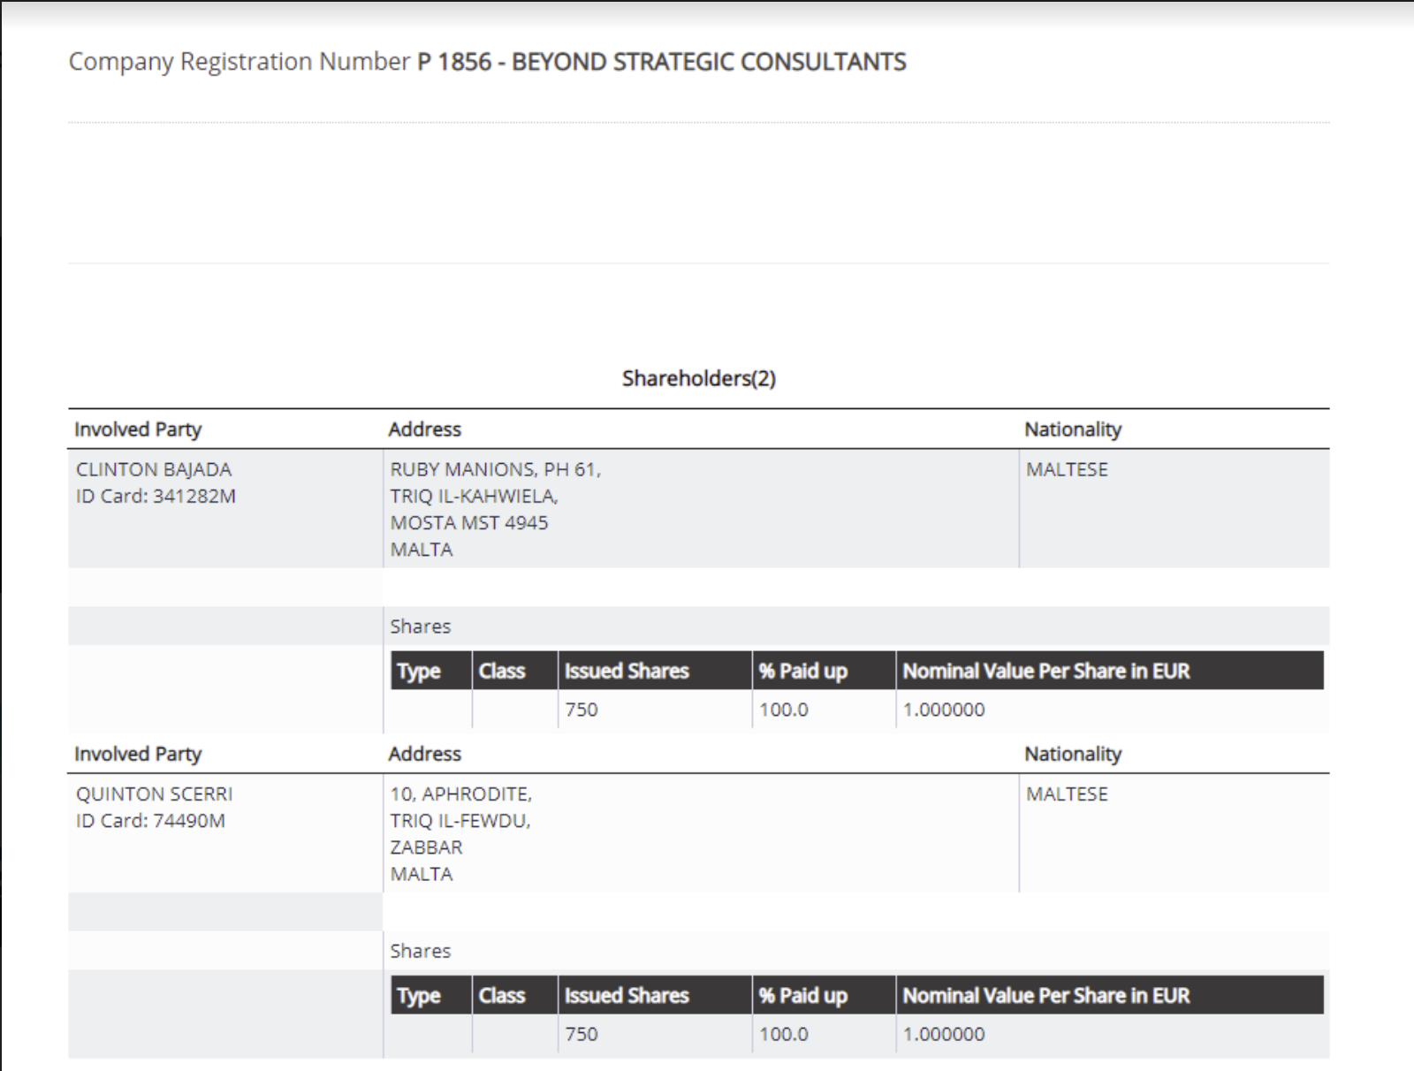Click the Shareholders(2) section title
This screenshot has height=1071, width=1414.
tap(698, 378)
